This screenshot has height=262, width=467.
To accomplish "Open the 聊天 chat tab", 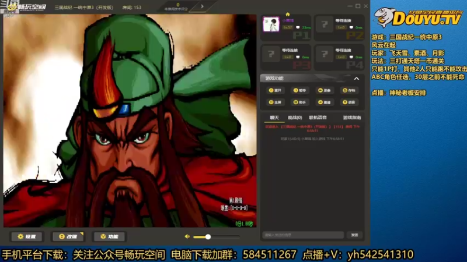I will tap(274, 118).
